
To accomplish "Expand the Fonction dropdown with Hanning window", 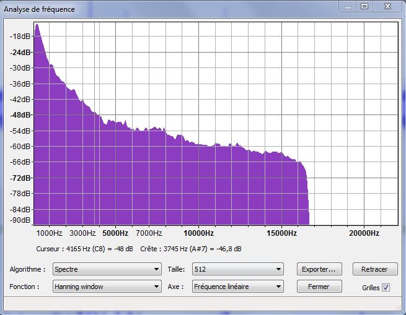I will point(107,287).
